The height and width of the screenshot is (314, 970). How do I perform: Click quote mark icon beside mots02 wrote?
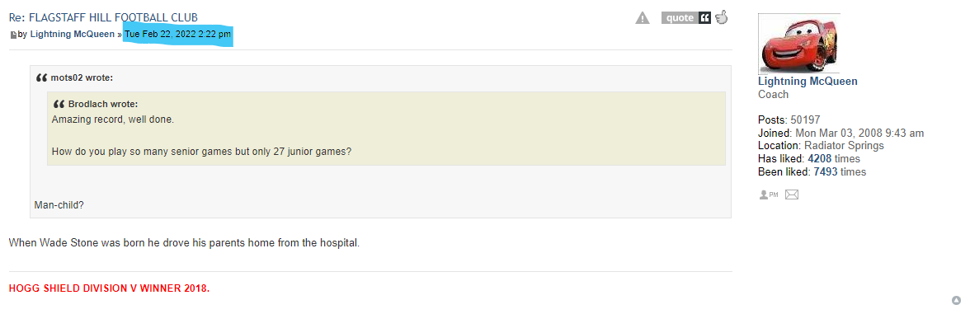pyautogui.click(x=41, y=77)
